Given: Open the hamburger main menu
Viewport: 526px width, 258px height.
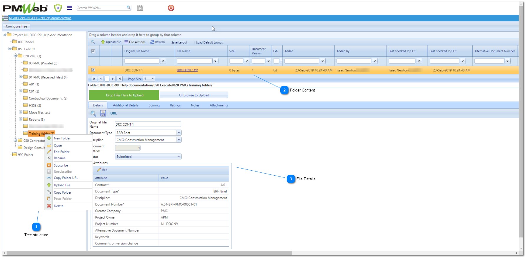Looking at the screenshot, I should click(70, 8).
